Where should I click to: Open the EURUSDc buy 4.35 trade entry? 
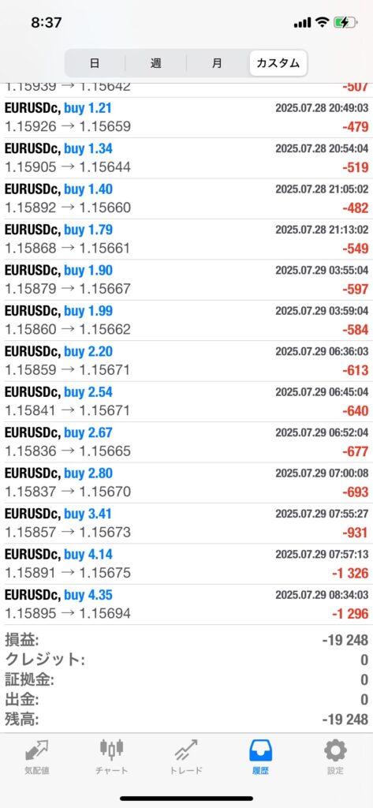[x=186, y=604]
